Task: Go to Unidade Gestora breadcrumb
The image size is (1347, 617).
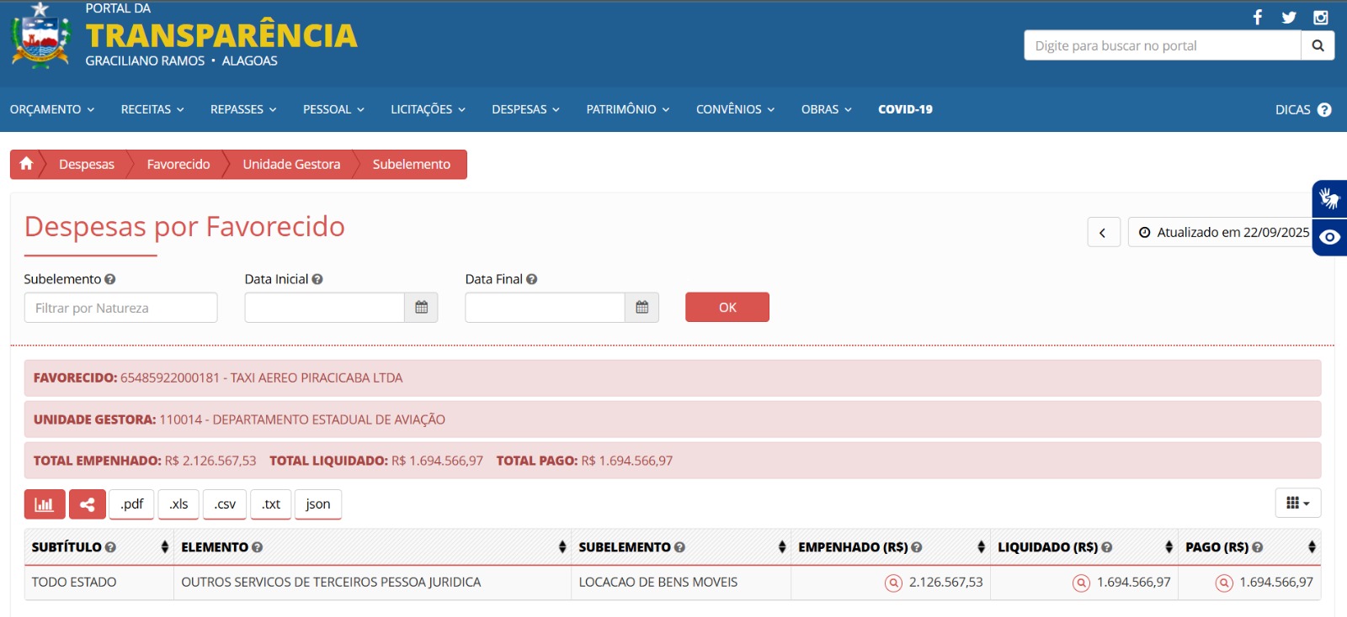Action: click(291, 164)
